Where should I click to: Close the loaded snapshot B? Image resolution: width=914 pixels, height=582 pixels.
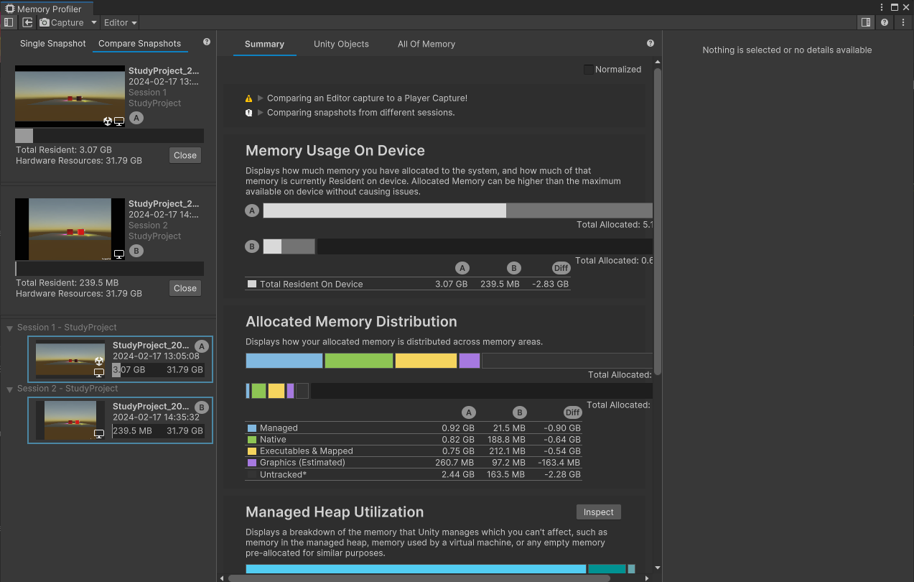185,288
